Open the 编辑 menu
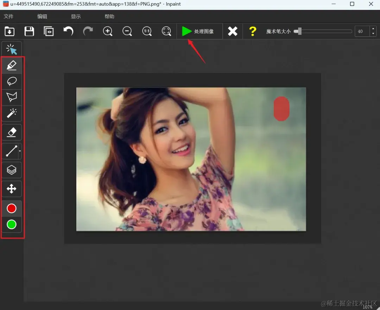Screen dimensions: 380x310 (42, 17)
